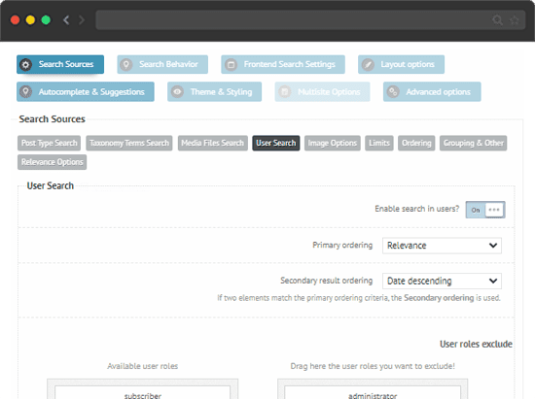Click the browser back arrow
535x399 pixels.
click(66, 20)
